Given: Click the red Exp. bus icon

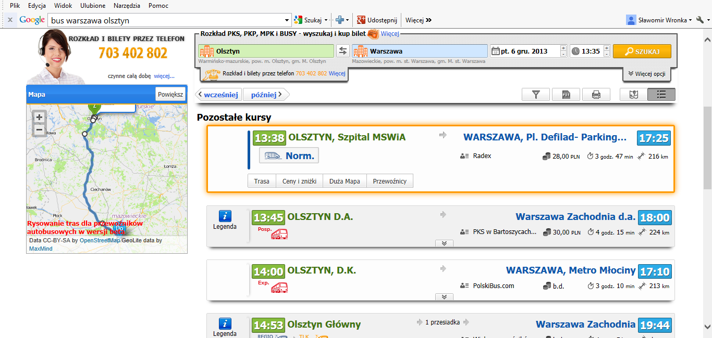Looking at the screenshot, I should point(279,288).
